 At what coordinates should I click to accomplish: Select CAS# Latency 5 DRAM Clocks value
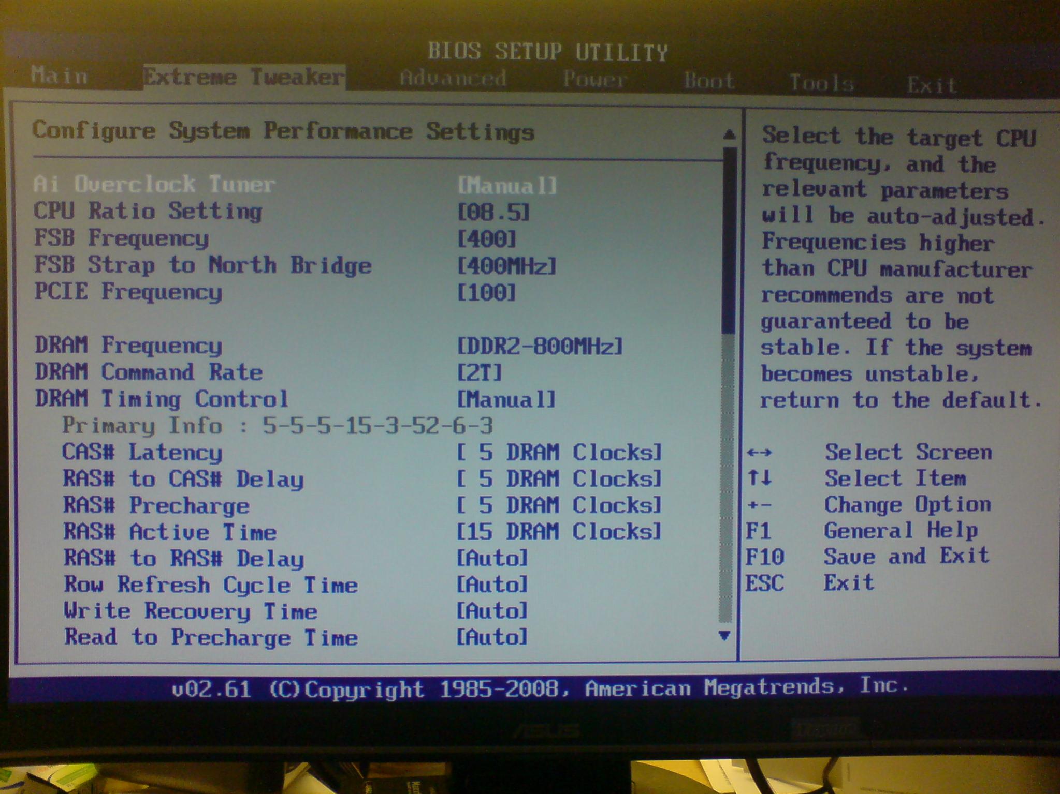coord(559,453)
